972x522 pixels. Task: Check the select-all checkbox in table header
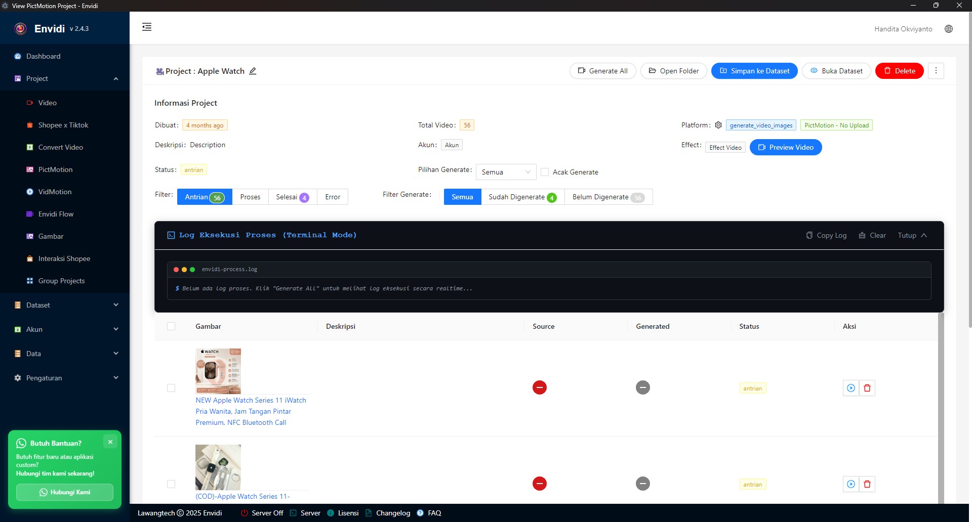(x=171, y=326)
